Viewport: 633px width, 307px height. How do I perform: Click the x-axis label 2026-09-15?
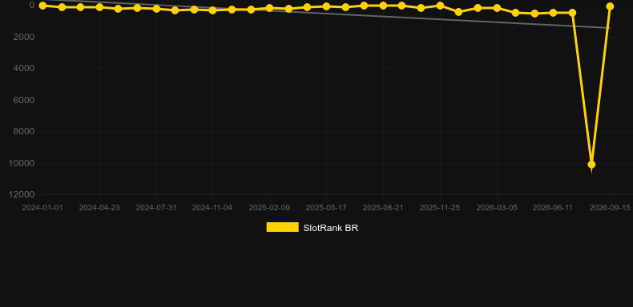click(x=610, y=208)
